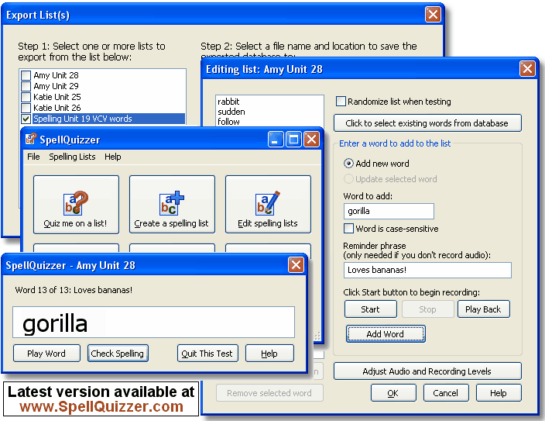The width and height of the screenshot is (545, 421).
Task: Click Cancel in the Editing list dialog
Action: tap(446, 393)
